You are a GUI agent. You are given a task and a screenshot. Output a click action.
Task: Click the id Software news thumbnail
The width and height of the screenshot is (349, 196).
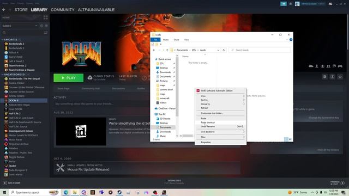[x=81, y=131]
